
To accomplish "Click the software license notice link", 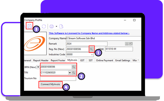I will [89, 33].
